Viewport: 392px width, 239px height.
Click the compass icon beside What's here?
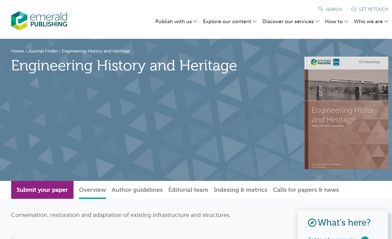click(x=312, y=222)
